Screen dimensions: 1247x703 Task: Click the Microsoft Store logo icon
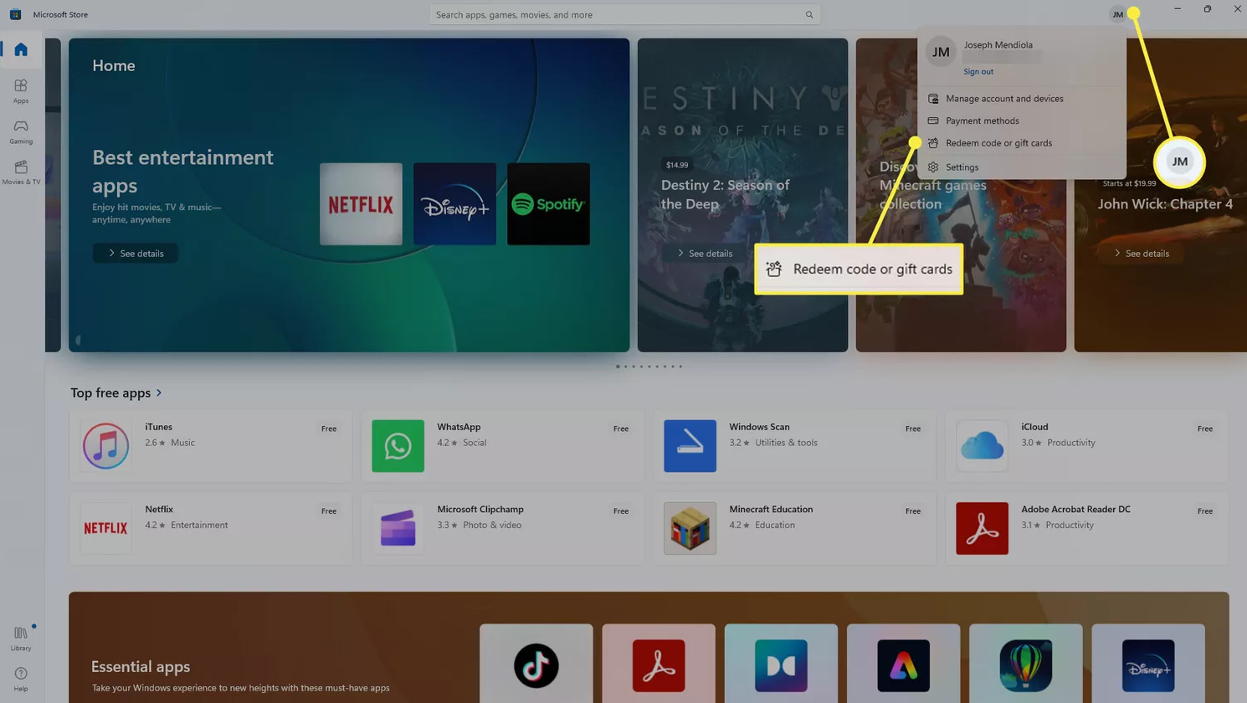pos(15,14)
